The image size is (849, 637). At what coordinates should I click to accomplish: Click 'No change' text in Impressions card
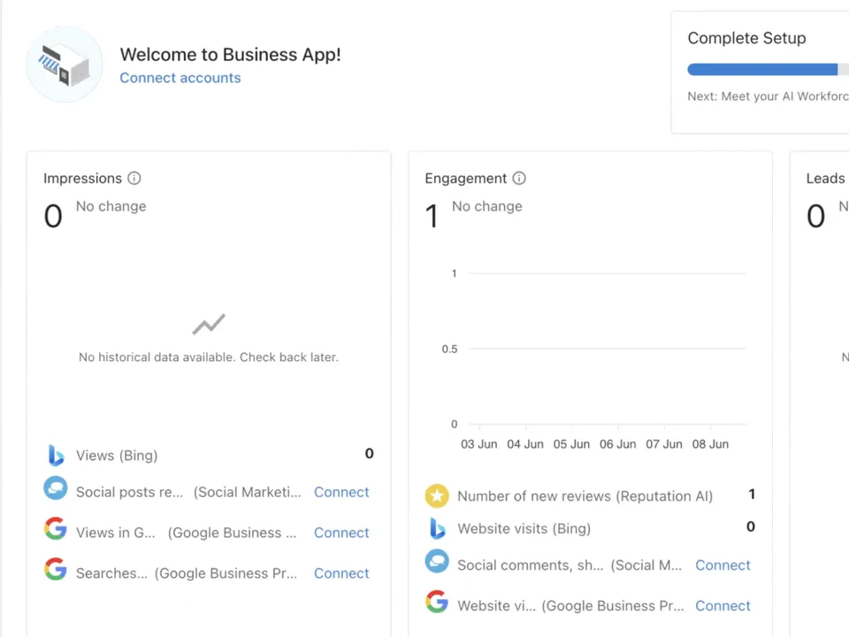[x=111, y=206]
